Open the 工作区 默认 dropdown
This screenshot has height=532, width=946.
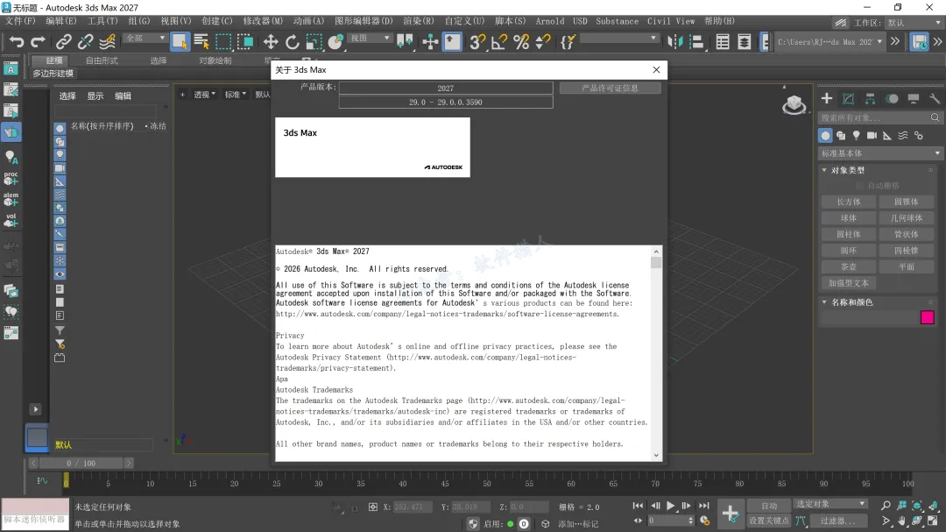point(912,23)
